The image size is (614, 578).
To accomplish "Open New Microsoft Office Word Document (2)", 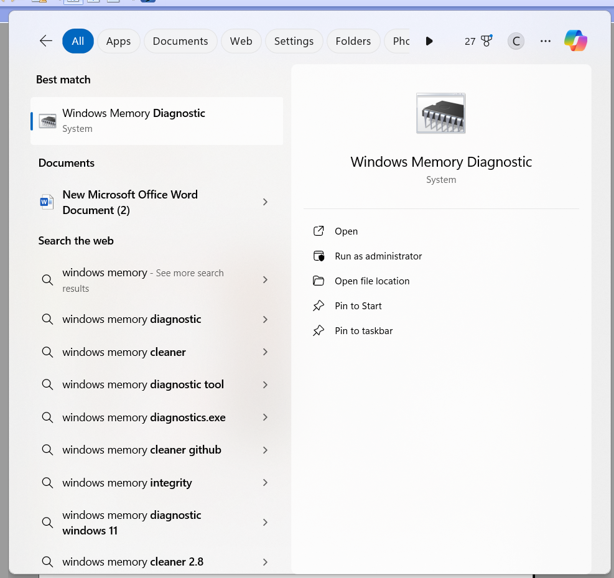I will (157, 202).
